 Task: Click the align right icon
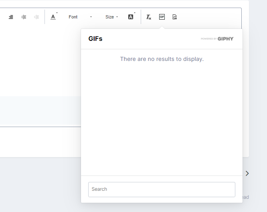click(11, 17)
